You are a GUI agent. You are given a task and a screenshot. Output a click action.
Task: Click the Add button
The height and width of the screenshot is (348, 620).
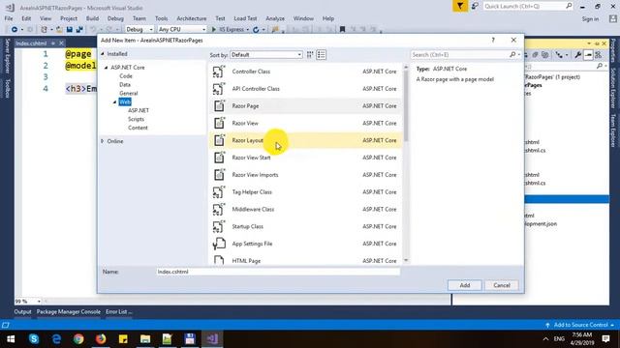[465, 285]
